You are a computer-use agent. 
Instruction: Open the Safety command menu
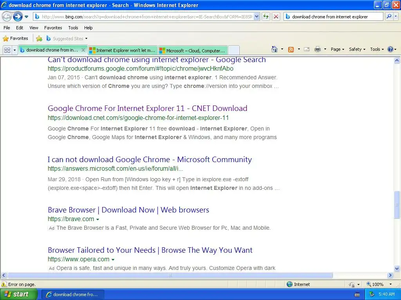coord(357,50)
